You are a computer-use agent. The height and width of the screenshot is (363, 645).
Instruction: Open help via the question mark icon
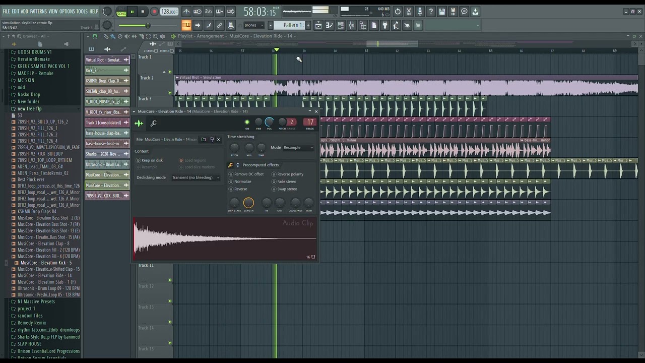tap(431, 12)
